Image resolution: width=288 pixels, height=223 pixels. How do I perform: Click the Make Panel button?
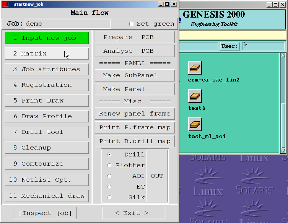click(x=135, y=89)
